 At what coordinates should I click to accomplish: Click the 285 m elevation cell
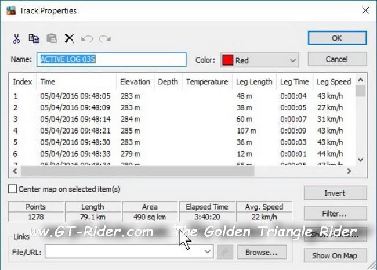tap(130, 131)
